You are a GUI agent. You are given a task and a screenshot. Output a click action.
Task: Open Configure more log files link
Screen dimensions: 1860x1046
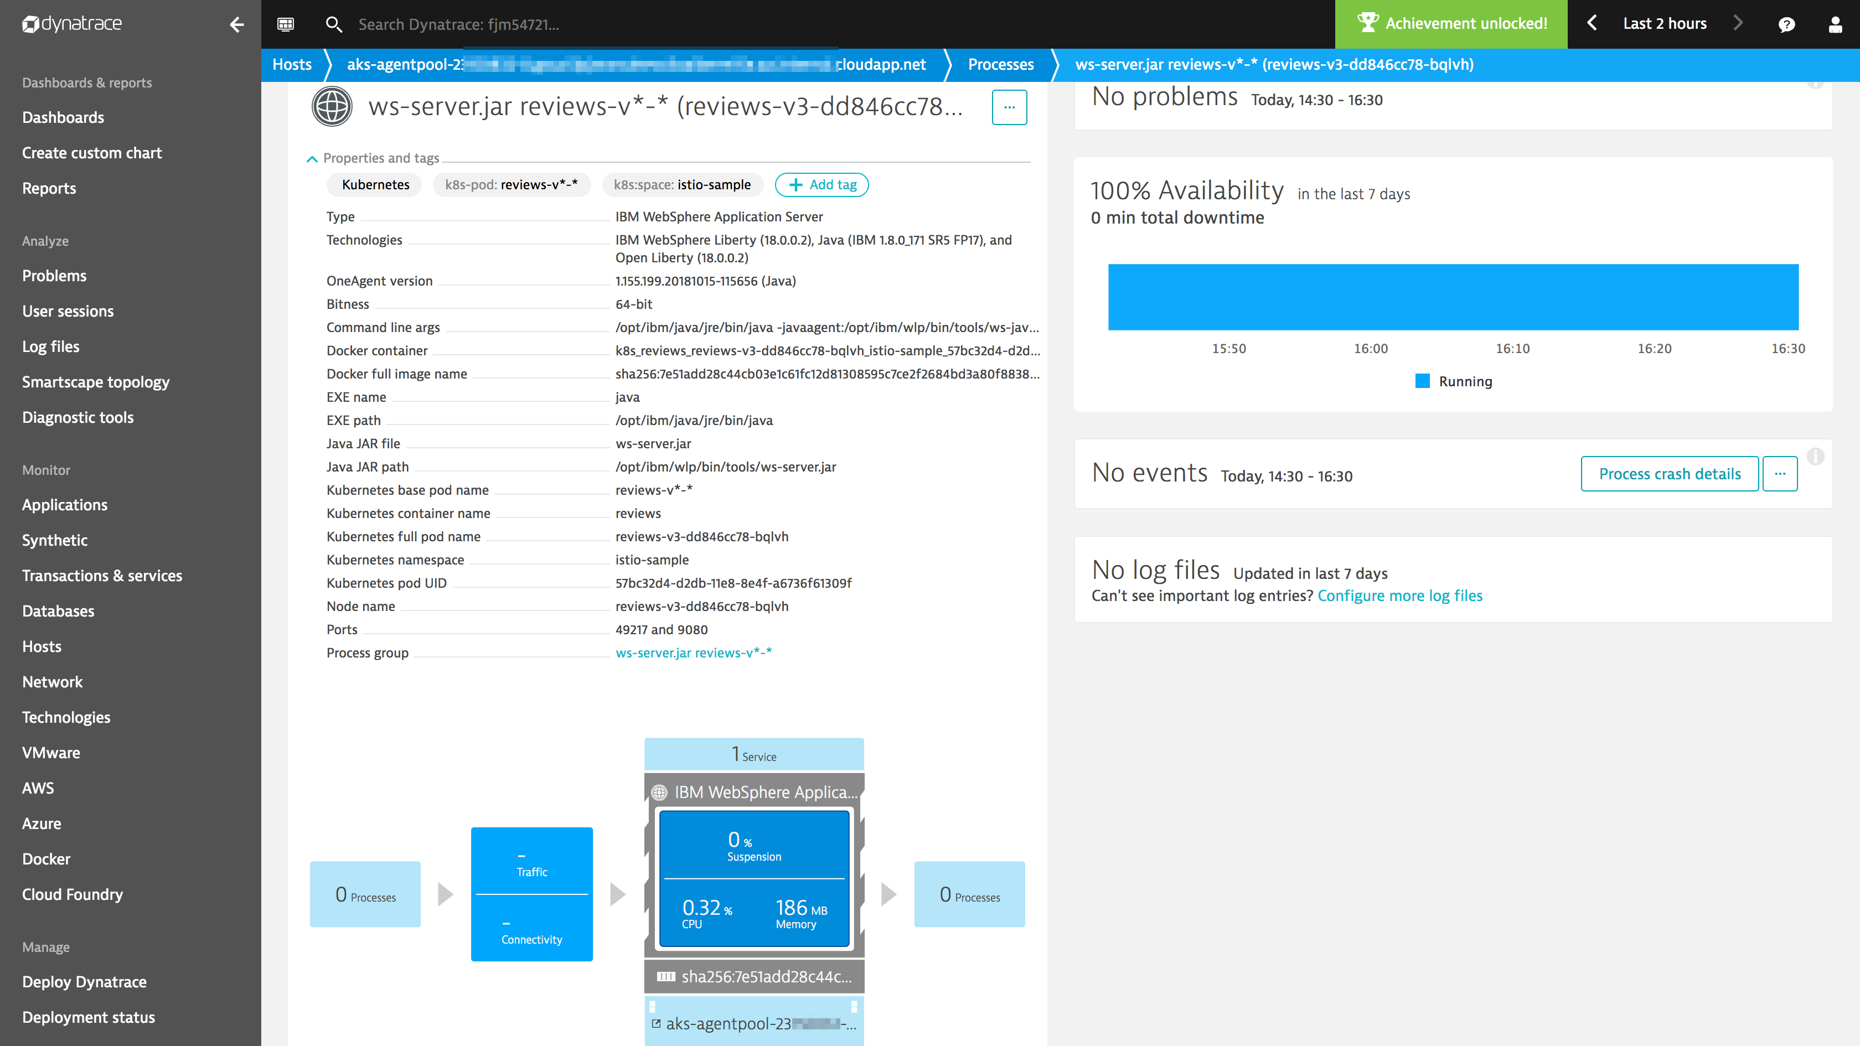coord(1400,596)
